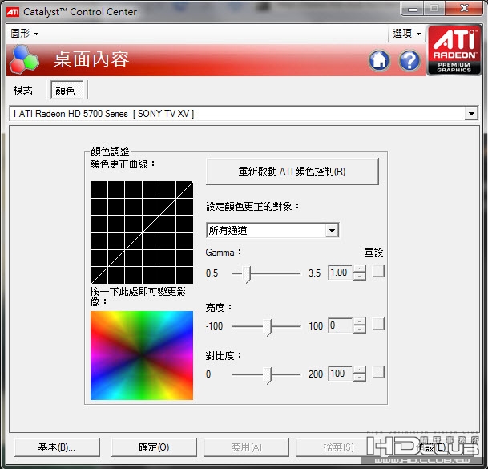This screenshot has height=469, width=488.
Task: Increase brightness with the spinner up arrow
Action: pyautogui.click(x=360, y=321)
